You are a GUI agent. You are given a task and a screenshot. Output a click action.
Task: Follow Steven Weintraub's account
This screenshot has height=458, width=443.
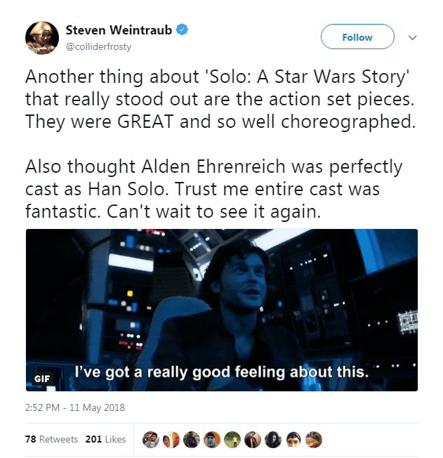point(357,37)
